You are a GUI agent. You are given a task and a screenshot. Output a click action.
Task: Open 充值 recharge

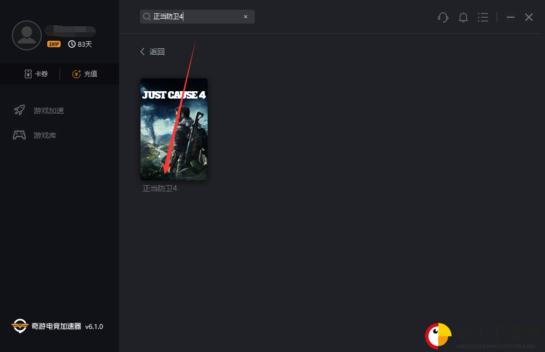(x=85, y=74)
